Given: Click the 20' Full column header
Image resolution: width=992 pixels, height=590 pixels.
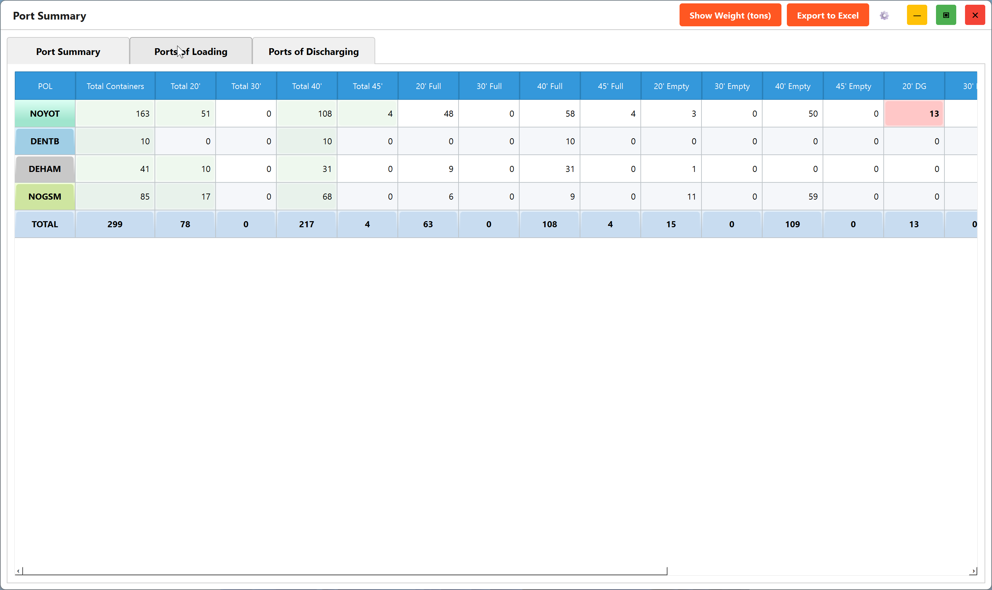Looking at the screenshot, I should 428,86.
